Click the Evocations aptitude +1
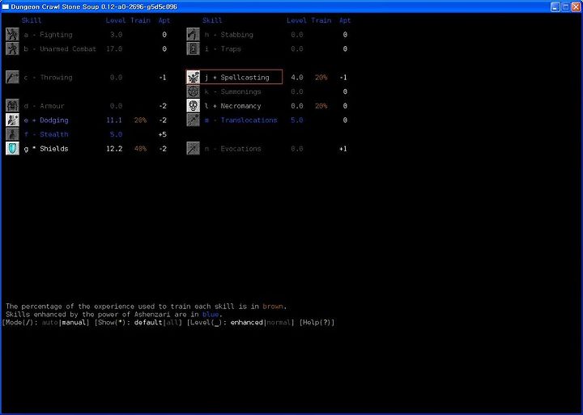583x415 pixels. pos(343,149)
